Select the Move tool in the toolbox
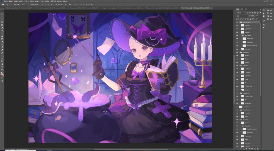This screenshot has height=151, width=274. (2, 11)
